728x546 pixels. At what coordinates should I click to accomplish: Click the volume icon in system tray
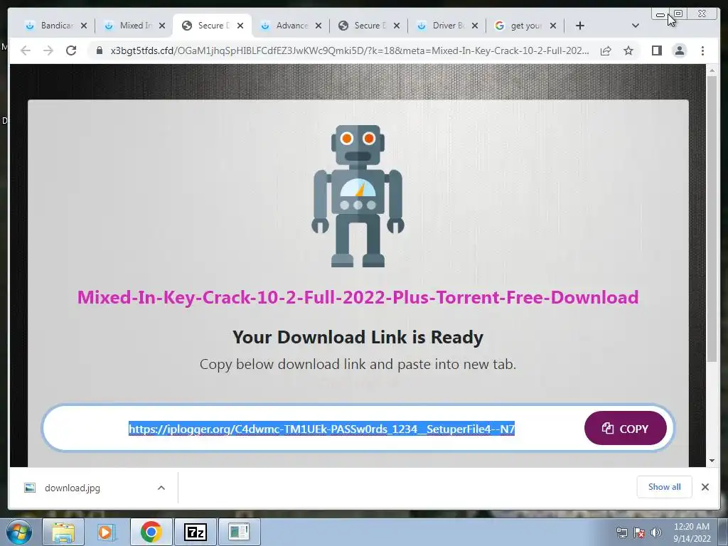point(655,532)
